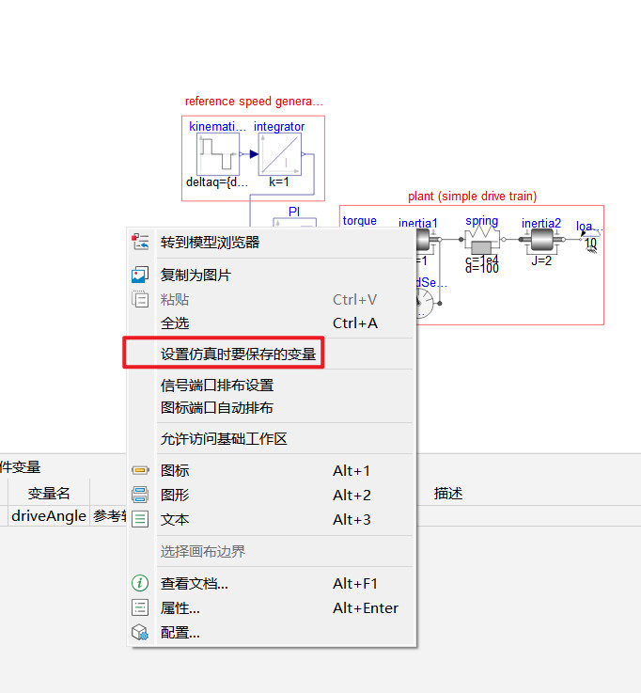641x693 pixels.
Task: Click the Alt+3 text-view icon
Action: point(140,519)
